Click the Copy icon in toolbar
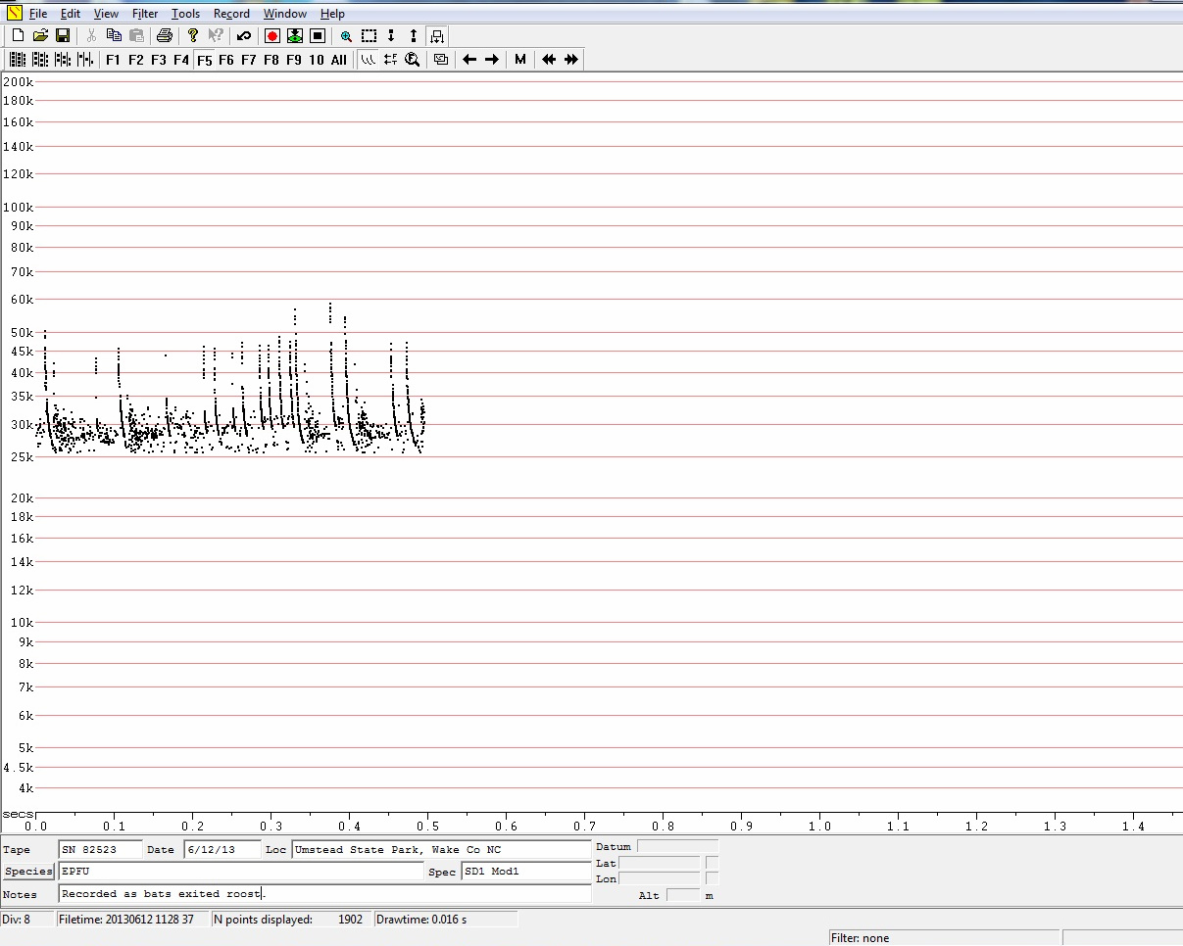The image size is (1183, 946). pyautogui.click(x=114, y=35)
